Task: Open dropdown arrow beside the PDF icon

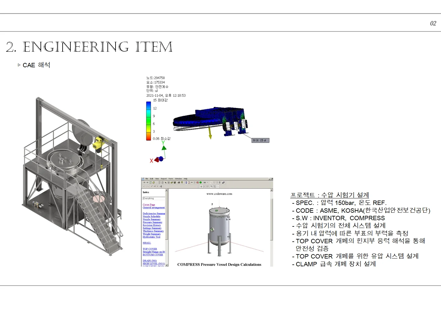Action: click(x=192, y=183)
